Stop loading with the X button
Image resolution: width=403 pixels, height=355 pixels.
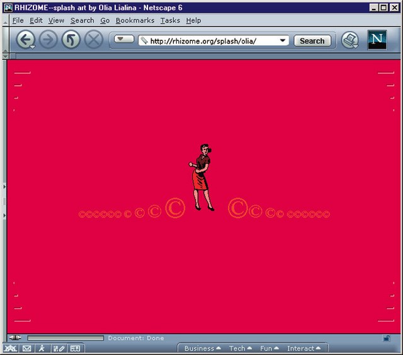[x=94, y=40]
